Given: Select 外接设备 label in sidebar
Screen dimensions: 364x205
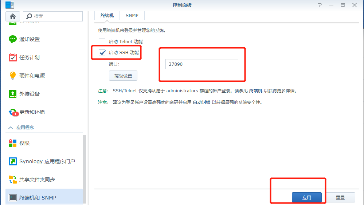Looking at the screenshot, I should (x=30, y=94).
